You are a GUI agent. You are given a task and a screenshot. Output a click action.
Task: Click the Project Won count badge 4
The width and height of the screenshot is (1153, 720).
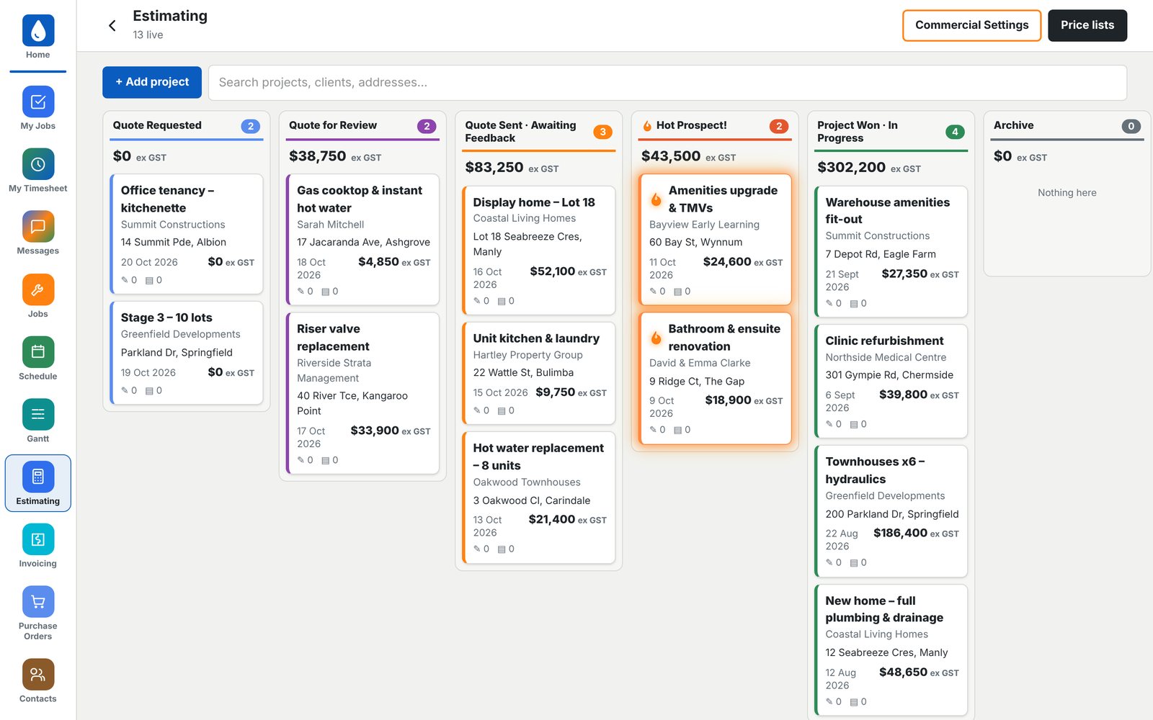[955, 132]
